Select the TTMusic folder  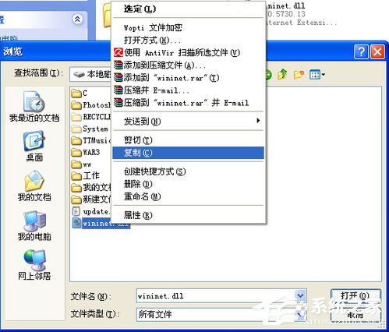(91, 140)
